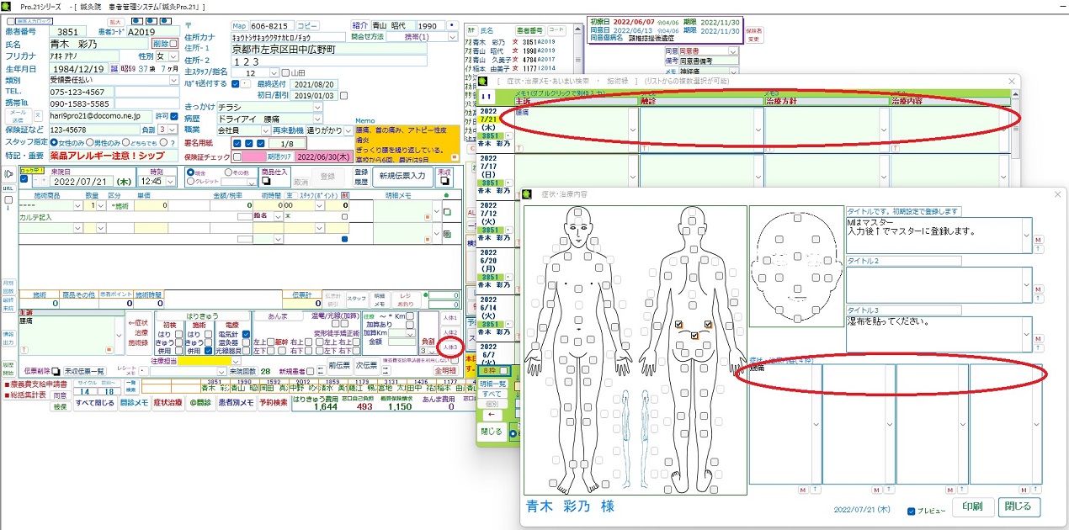Screen dimensions: 1069x530
Task: Open the 問診メモ tab at the bottom
Action: 132,404
